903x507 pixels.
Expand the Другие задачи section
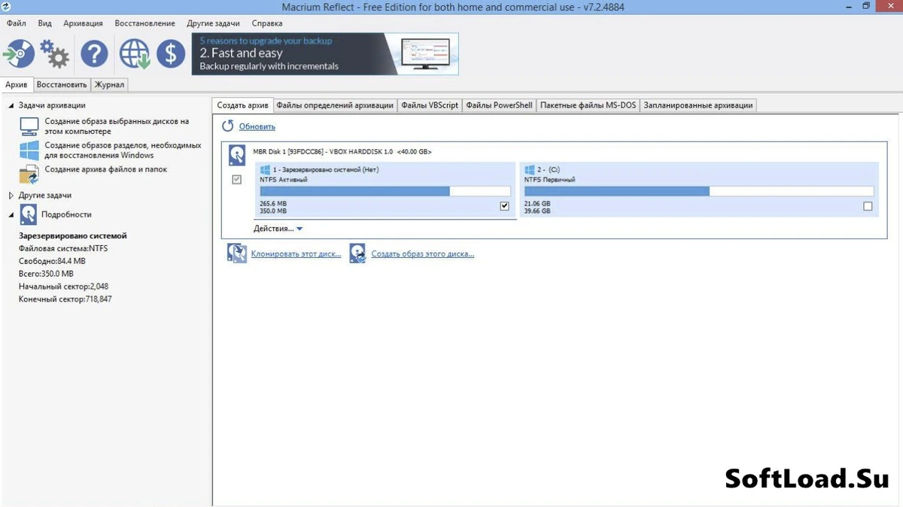tap(11, 196)
